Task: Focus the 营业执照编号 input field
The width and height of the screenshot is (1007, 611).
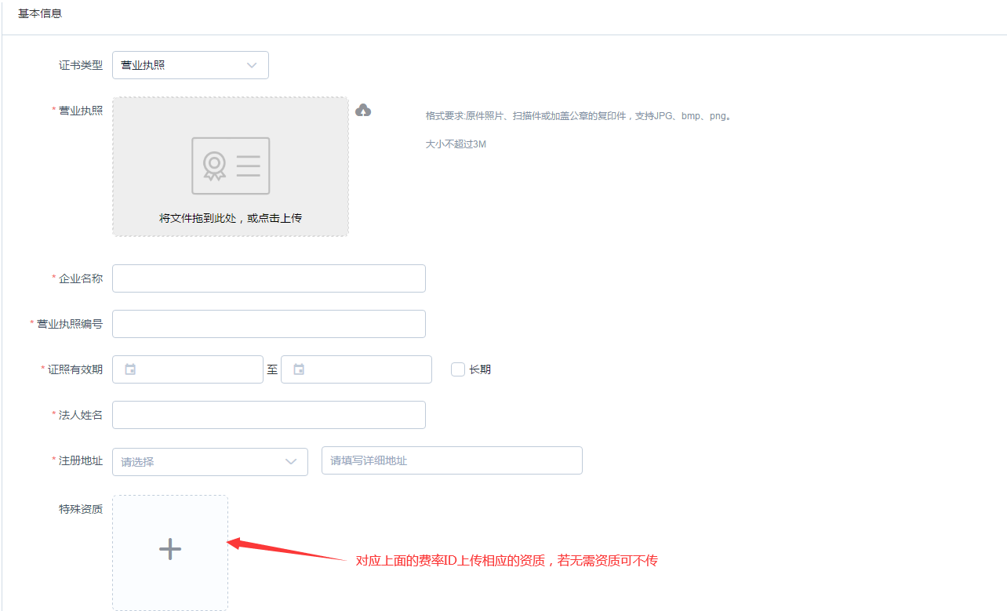Action: click(269, 324)
